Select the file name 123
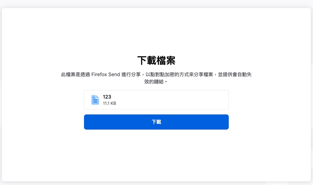 [x=107, y=97]
